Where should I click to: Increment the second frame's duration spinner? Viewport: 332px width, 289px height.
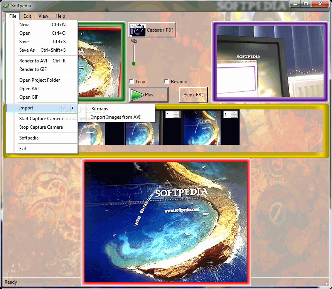coord(177,113)
